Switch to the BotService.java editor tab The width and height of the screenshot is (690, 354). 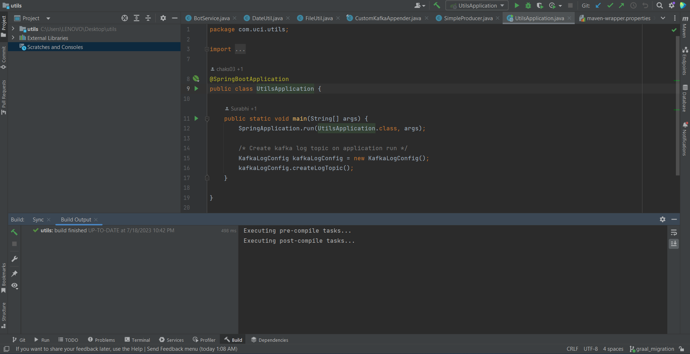pyautogui.click(x=211, y=18)
